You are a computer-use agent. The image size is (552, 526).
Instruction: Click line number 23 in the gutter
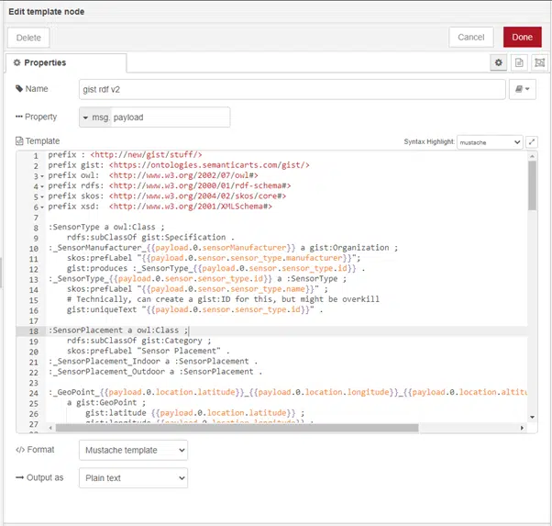tap(33, 383)
